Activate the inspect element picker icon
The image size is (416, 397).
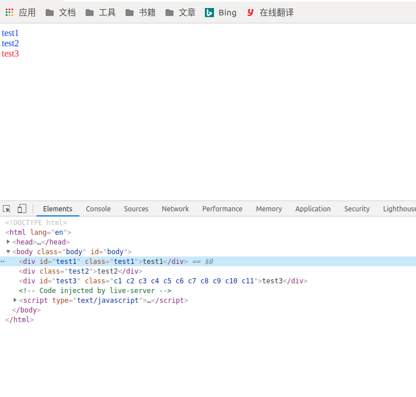7,208
